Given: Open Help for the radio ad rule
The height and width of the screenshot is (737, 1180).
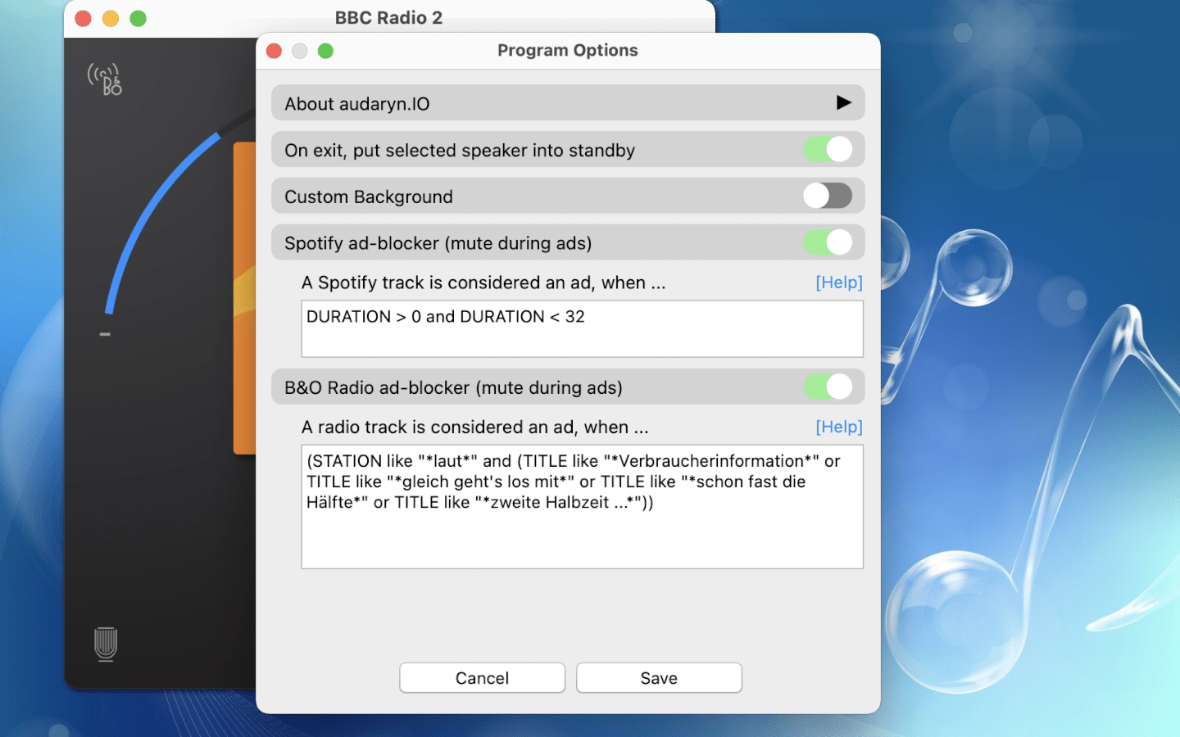Looking at the screenshot, I should click(839, 427).
